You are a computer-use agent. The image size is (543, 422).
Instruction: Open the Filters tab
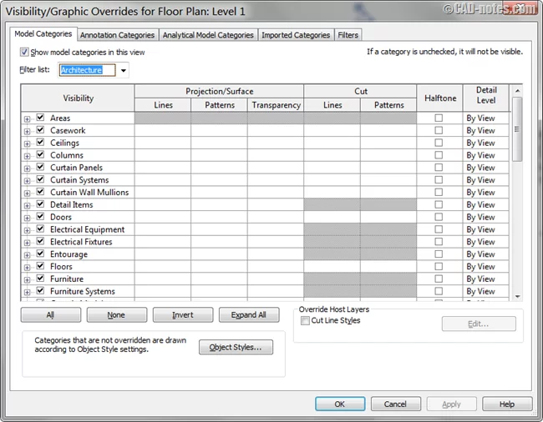coord(348,35)
